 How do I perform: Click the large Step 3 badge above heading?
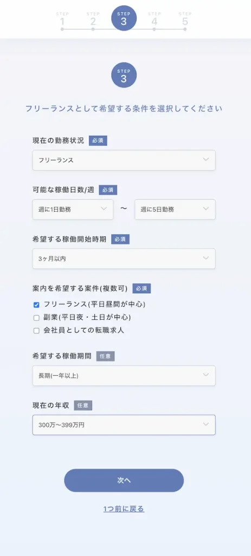click(124, 75)
